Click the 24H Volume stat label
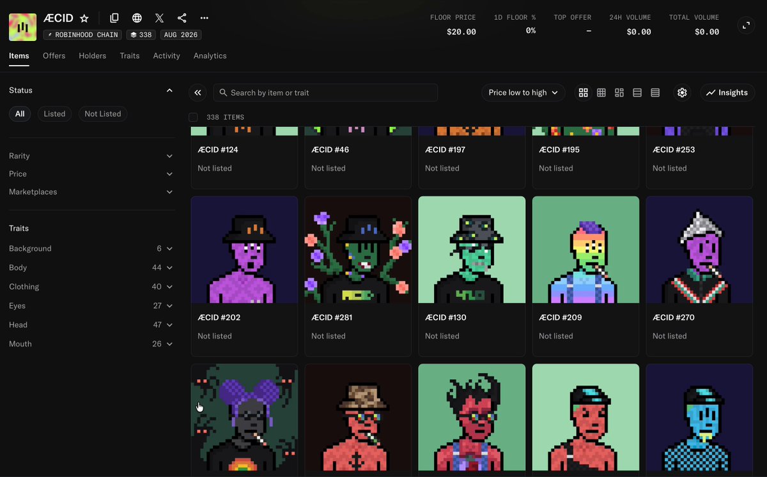 (630, 17)
